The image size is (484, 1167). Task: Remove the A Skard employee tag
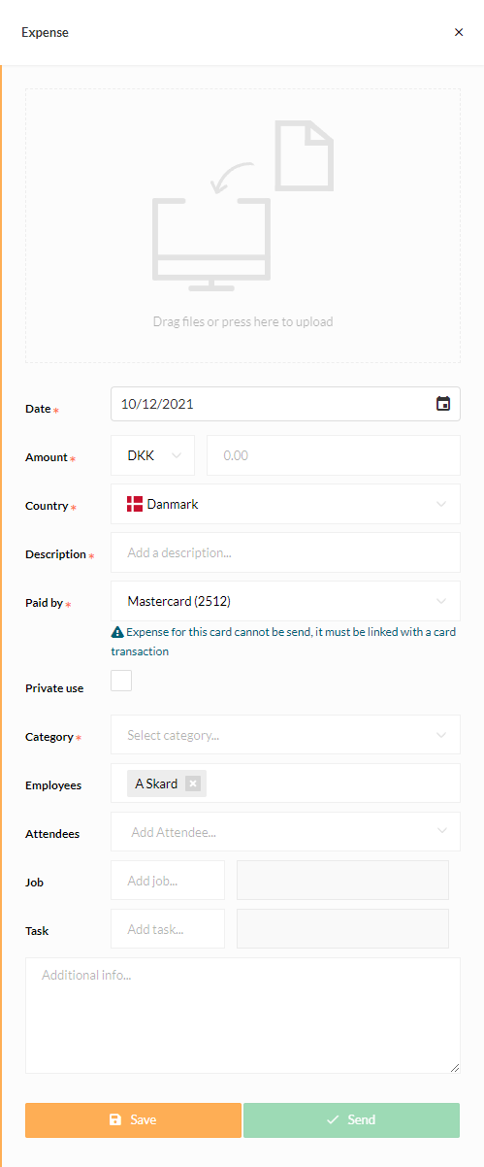(x=193, y=784)
